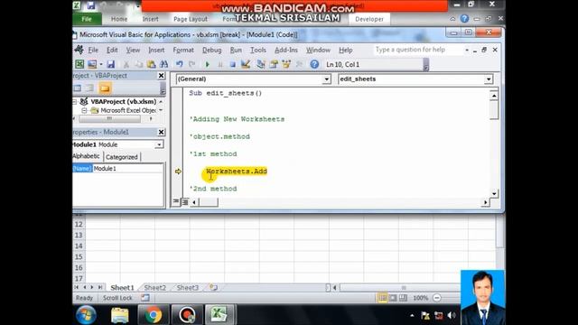Open the Help menu in VBA editor

coord(345,50)
